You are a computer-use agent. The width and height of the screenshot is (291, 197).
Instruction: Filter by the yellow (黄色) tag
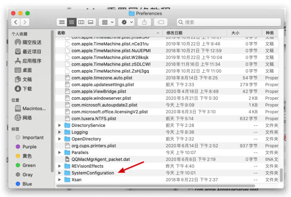(x=24, y=156)
